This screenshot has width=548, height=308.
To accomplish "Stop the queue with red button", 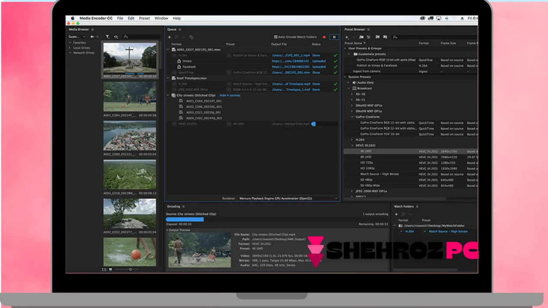I will 324,37.
